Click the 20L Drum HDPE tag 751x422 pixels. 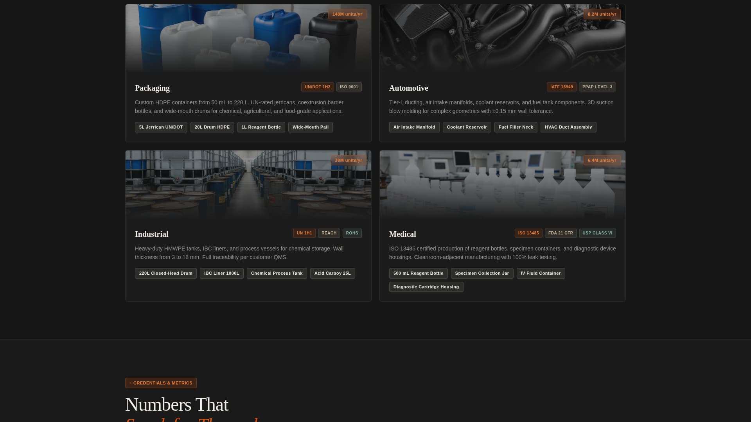tap(212, 127)
